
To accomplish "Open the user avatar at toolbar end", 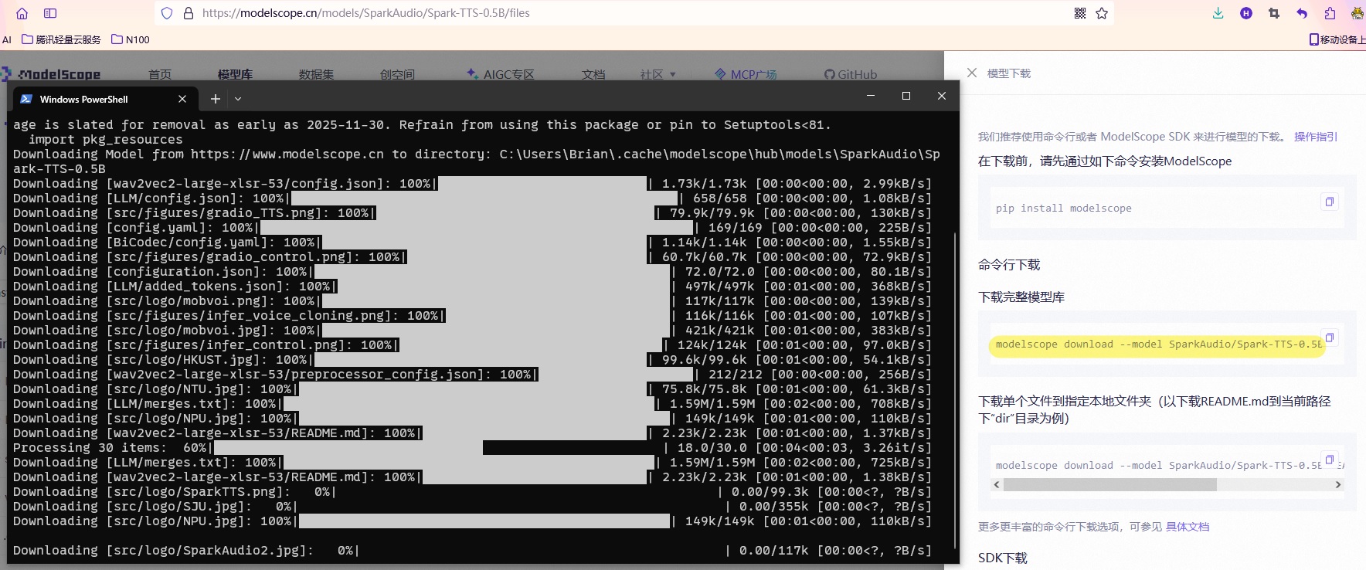I will tap(1358, 13).
